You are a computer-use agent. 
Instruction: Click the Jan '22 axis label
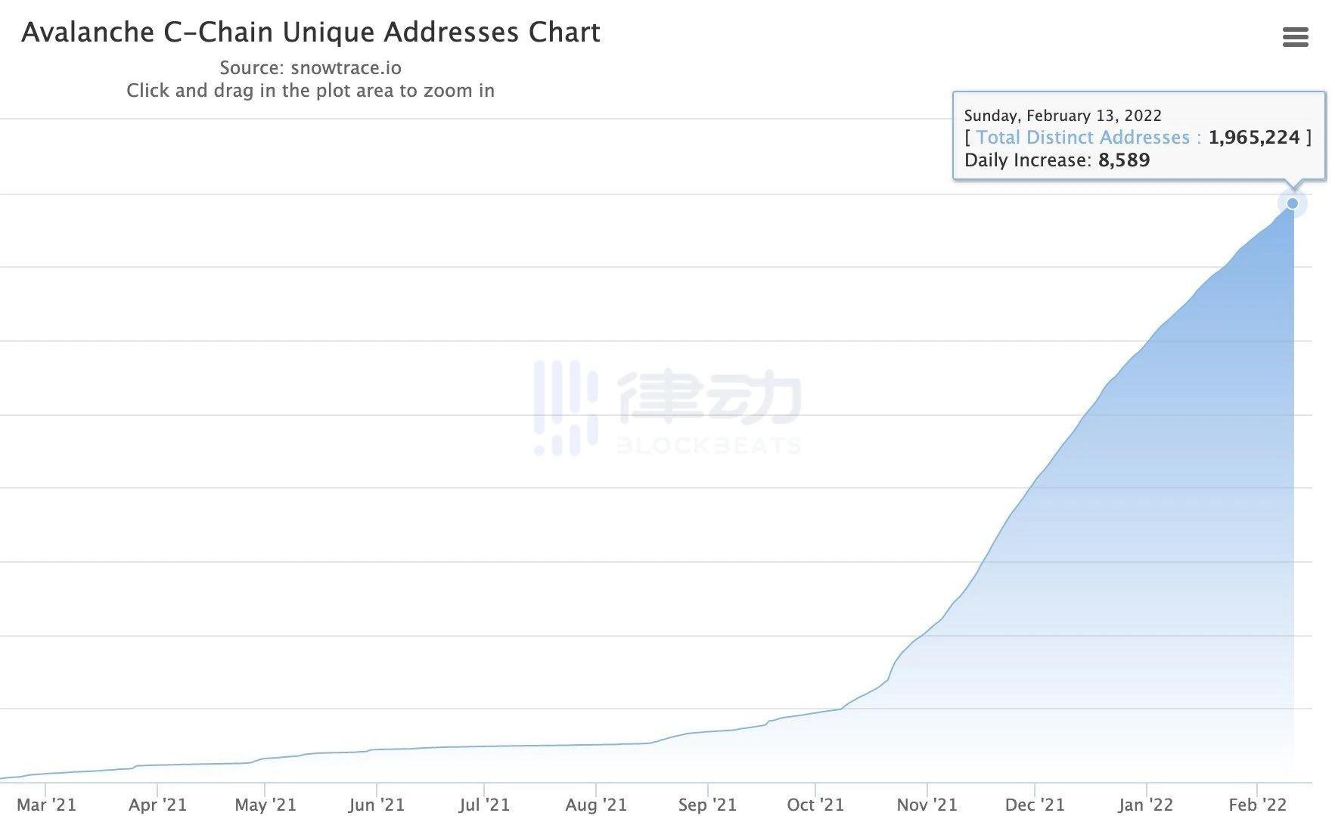(x=1146, y=805)
